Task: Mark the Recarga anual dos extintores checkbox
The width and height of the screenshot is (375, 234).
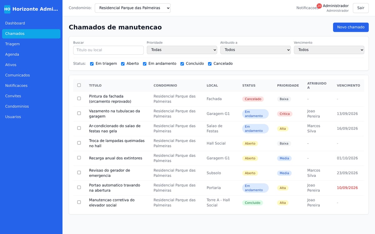Action: (79, 158)
